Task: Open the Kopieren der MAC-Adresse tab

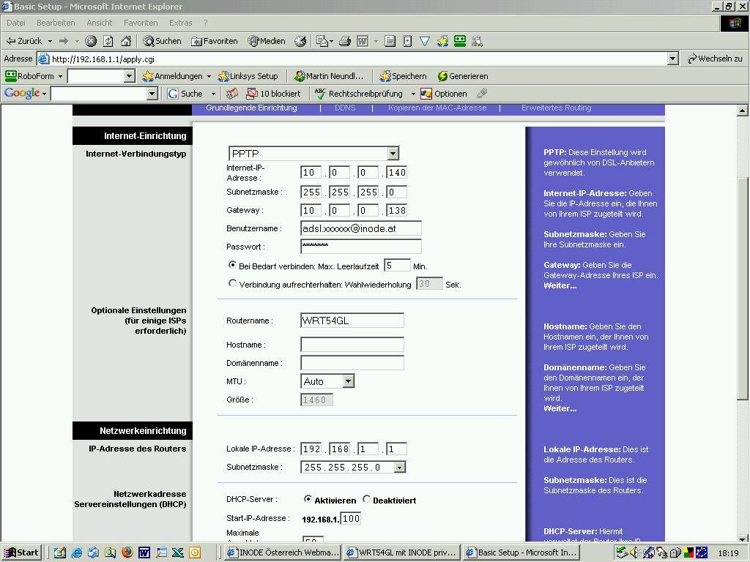Action: (x=437, y=108)
